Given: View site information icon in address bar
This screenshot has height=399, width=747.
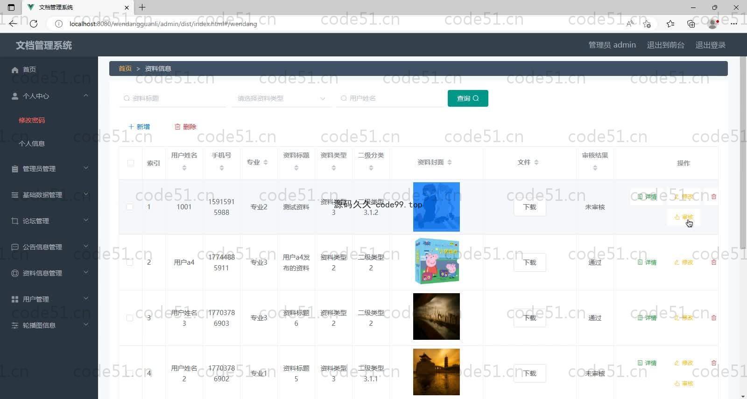Looking at the screenshot, I should [x=59, y=24].
